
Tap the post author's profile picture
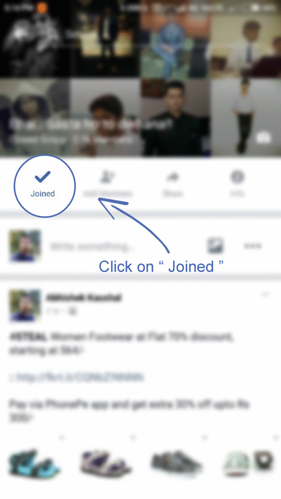pos(25,305)
